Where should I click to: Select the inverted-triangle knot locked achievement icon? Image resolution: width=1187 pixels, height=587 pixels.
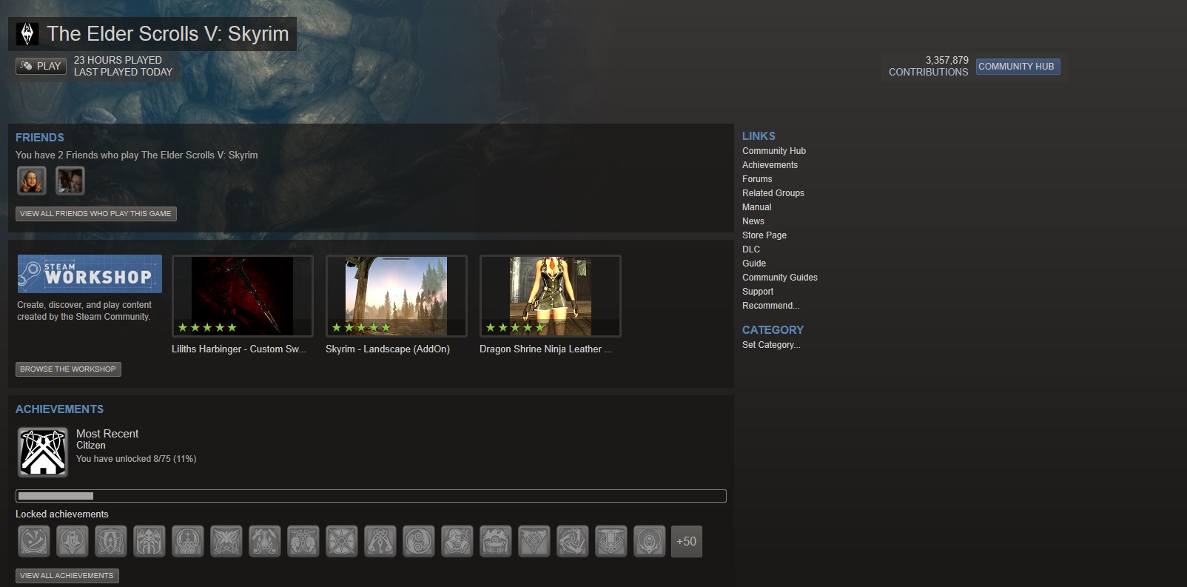click(534, 541)
